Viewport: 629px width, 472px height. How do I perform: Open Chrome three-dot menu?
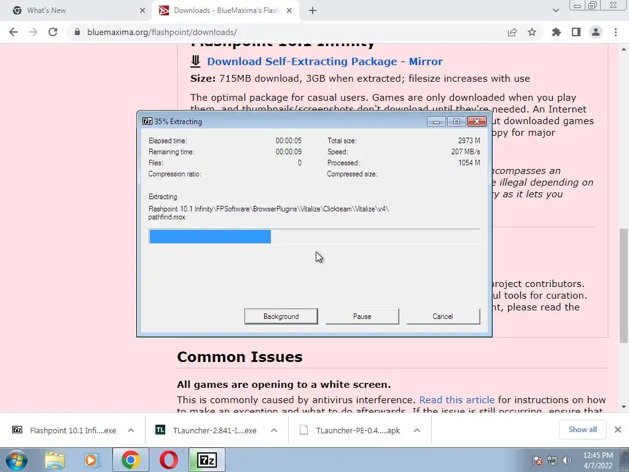coord(615,32)
